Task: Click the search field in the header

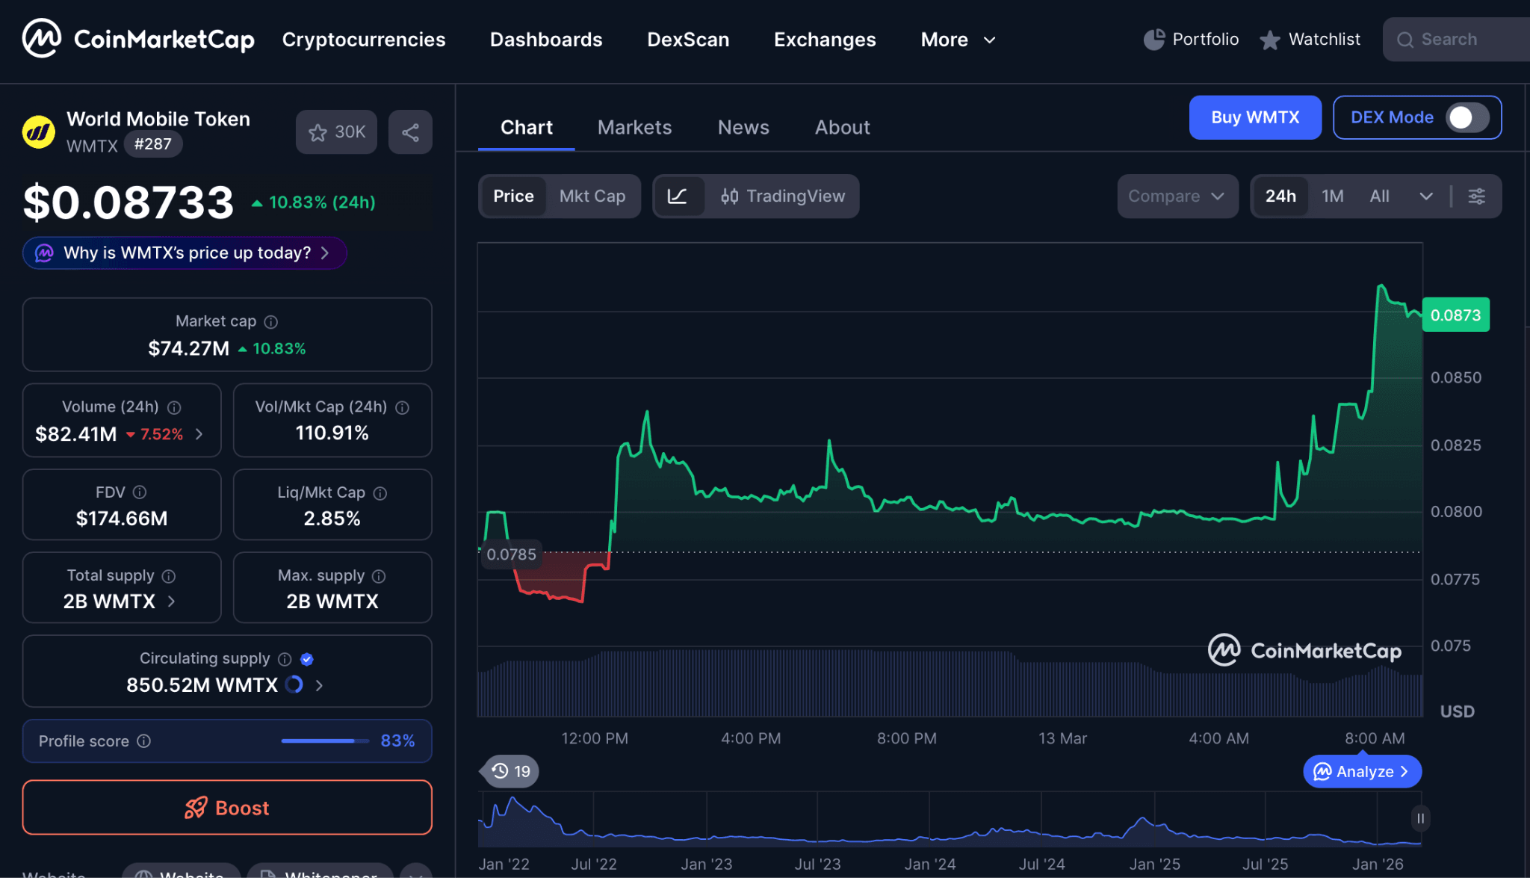Action: (x=1457, y=39)
